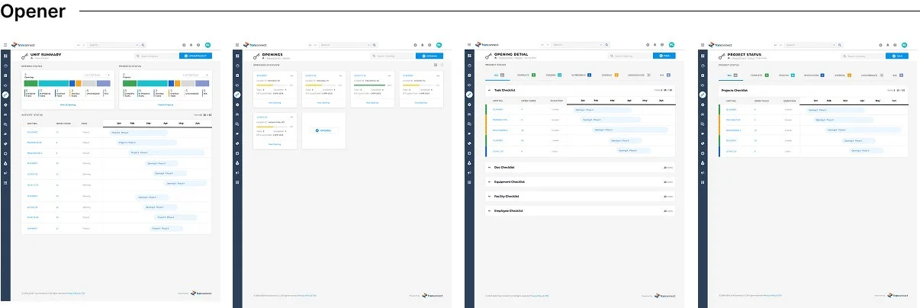The width and height of the screenshot is (920, 308).
Task: Expand the Doc Checklist section
Action: coord(489,167)
